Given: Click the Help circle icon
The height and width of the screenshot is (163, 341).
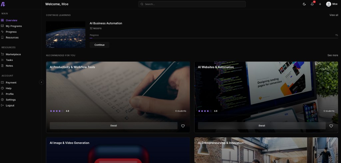Looking at the screenshot, I should (2, 88).
